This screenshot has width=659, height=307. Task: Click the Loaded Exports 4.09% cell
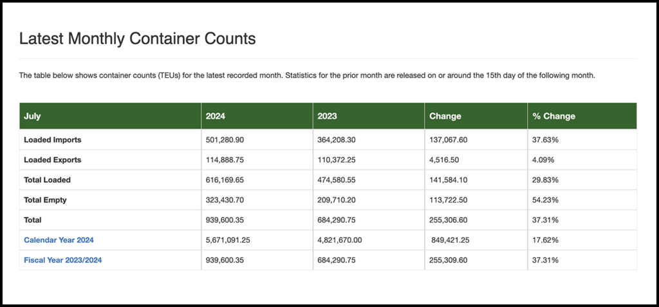point(543,160)
